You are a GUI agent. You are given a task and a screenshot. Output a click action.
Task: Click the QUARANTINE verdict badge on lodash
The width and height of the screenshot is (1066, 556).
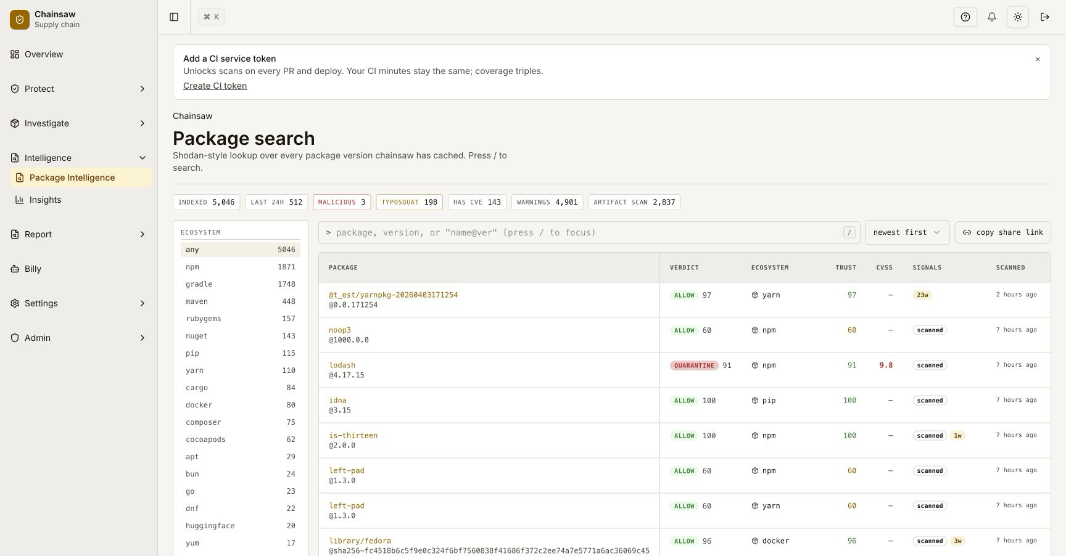(694, 366)
